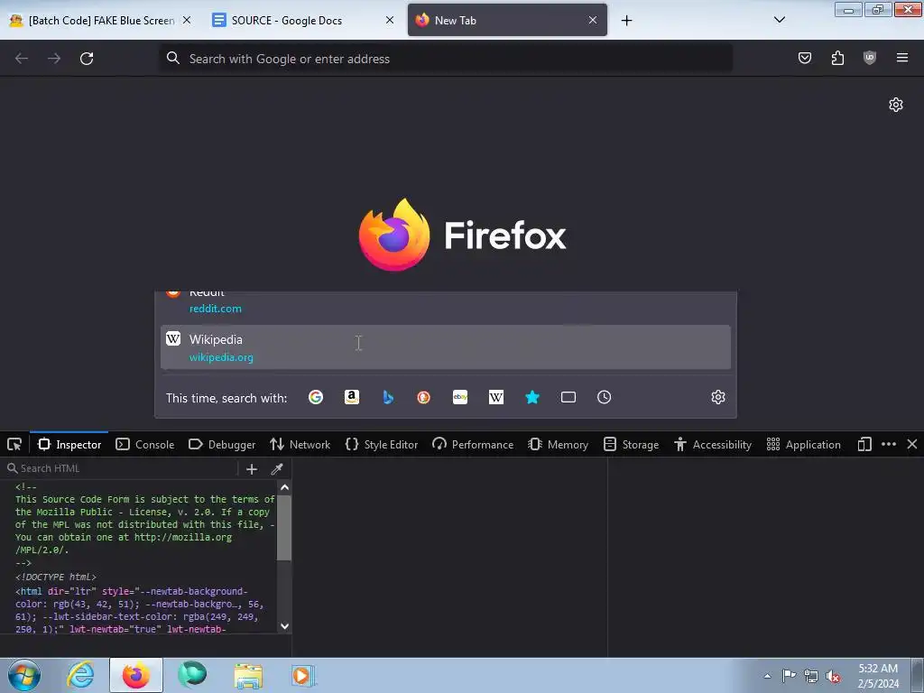This screenshot has width=924, height=693.
Task: Search this time with Google
Action: (x=316, y=397)
